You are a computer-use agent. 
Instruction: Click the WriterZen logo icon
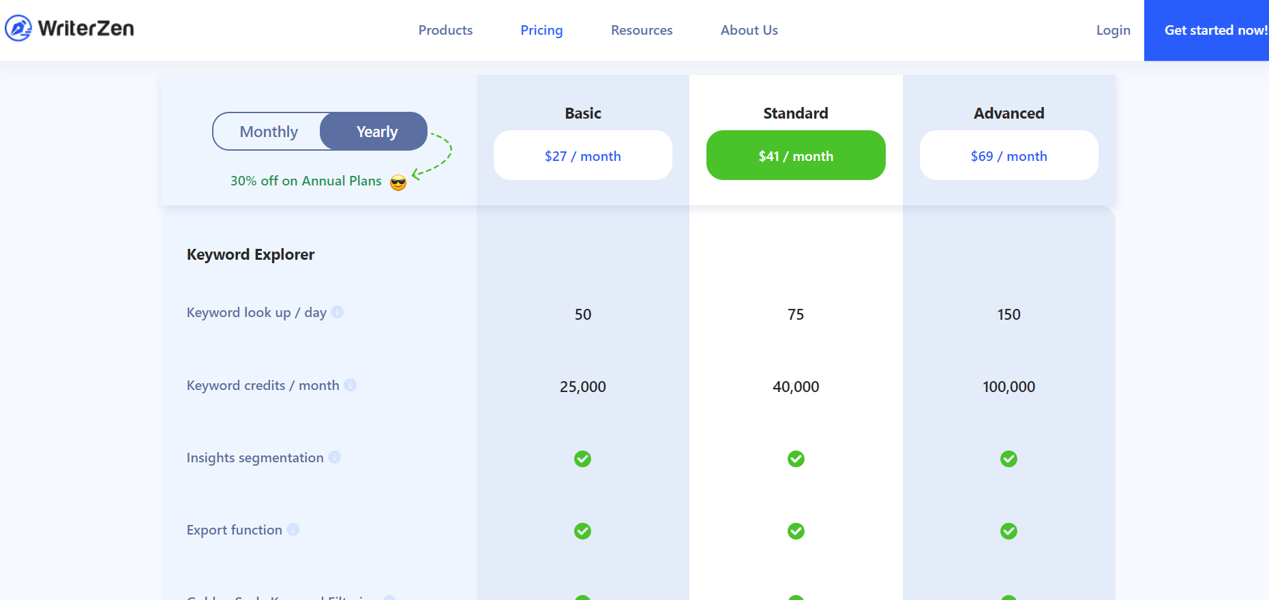(x=18, y=29)
